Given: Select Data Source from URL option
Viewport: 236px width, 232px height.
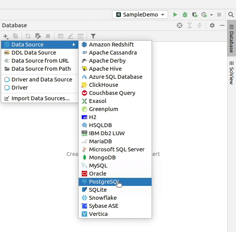Looking at the screenshot, I should coord(39,61).
